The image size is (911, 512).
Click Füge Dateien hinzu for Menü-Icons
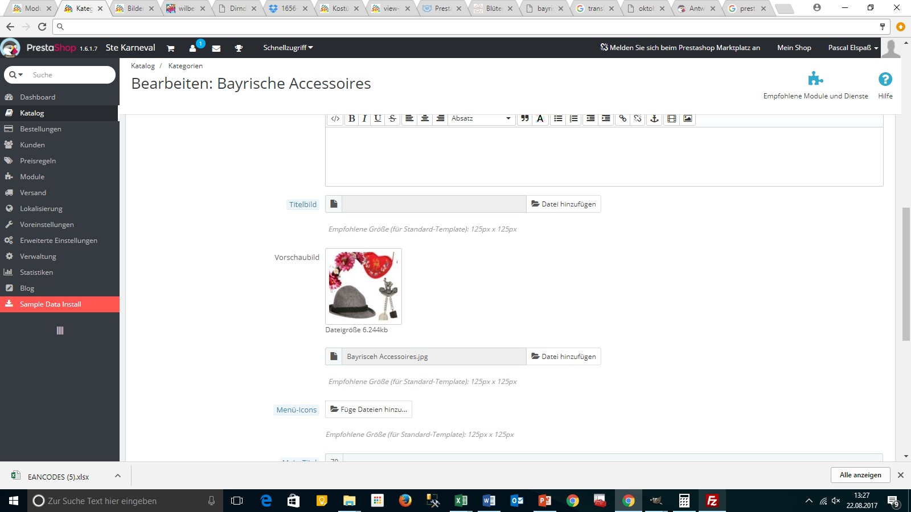coord(368,410)
